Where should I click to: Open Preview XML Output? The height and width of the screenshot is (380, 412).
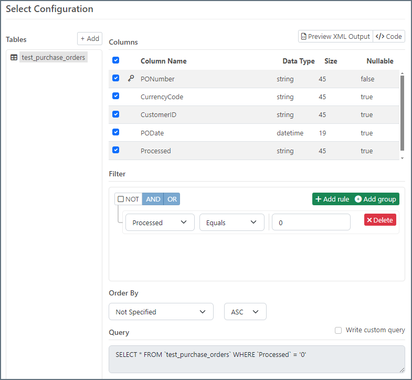[335, 36]
